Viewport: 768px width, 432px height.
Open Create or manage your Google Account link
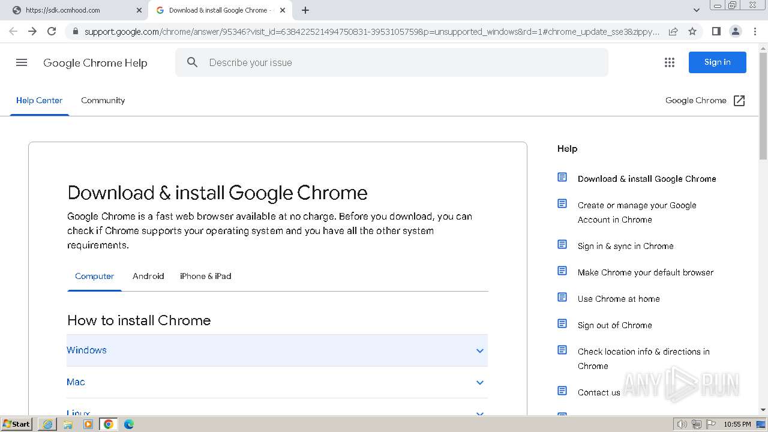pos(637,212)
